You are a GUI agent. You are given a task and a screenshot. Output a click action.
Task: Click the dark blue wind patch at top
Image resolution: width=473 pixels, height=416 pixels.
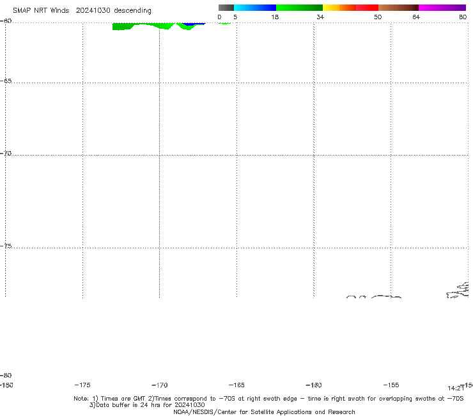pyautogui.click(x=194, y=24)
